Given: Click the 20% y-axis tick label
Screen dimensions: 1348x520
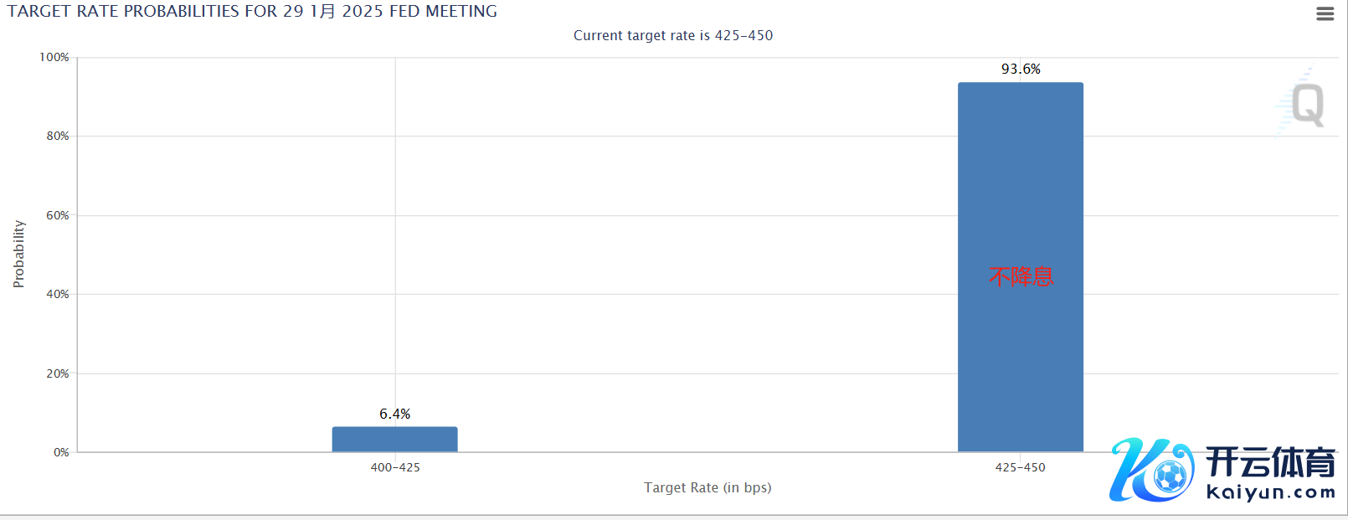Looking at the screenshot, I should click(58, 373).
